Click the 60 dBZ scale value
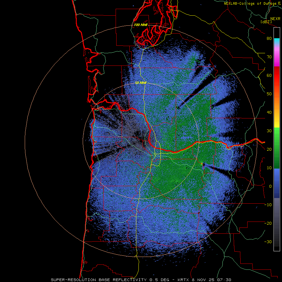Viewport: 282px width, 282px height. [x=269, y=75]
